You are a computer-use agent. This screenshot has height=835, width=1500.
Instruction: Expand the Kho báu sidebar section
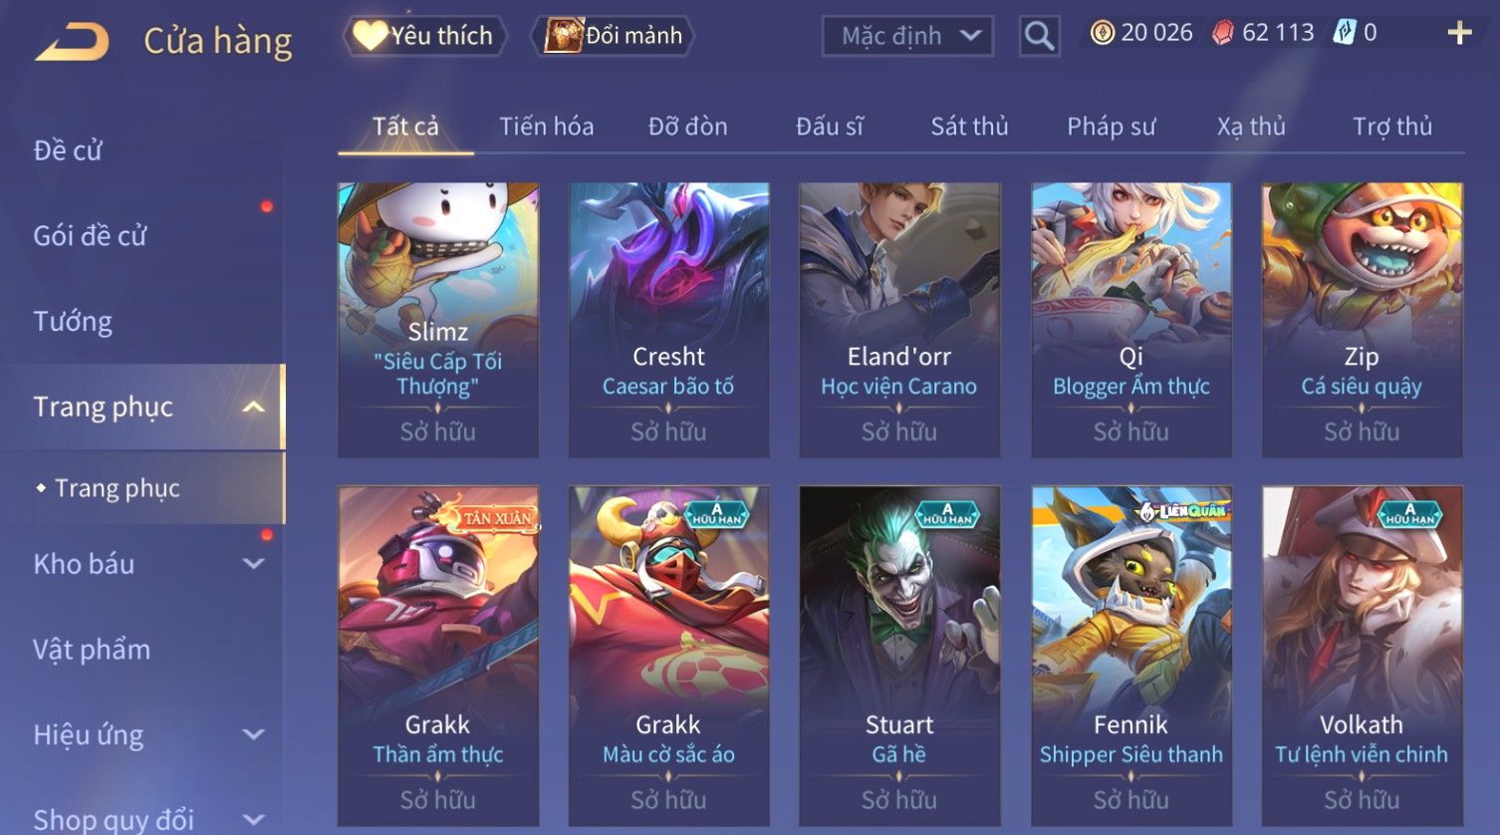tap(254, 564)
